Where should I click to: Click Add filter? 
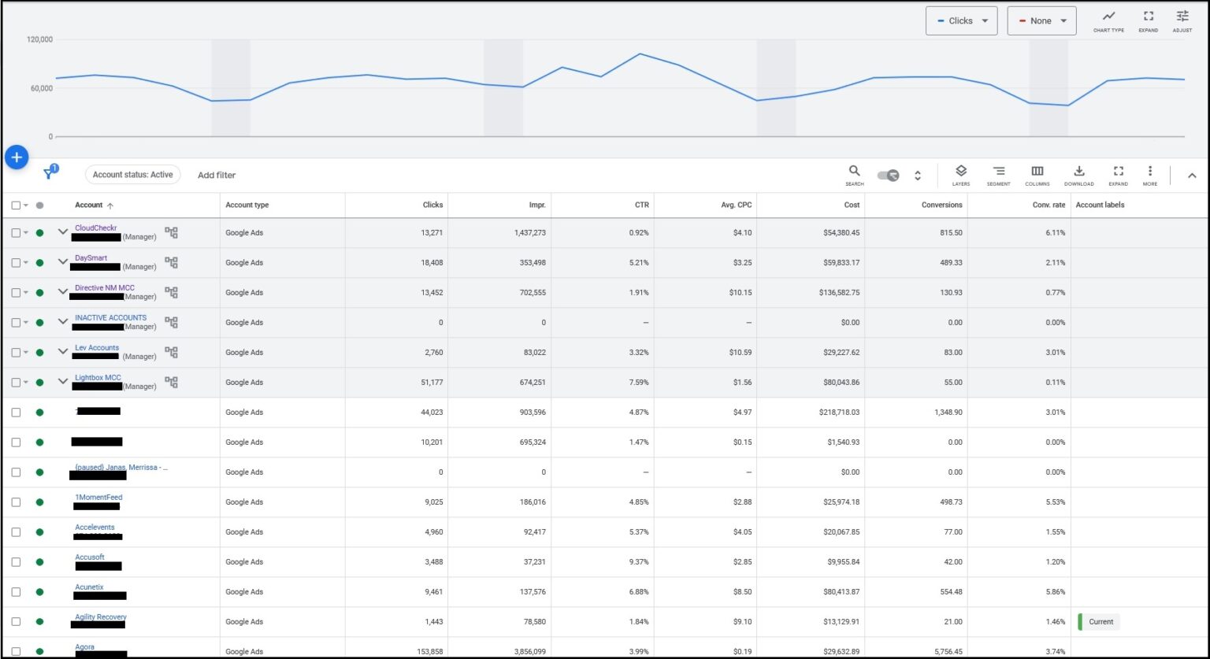[x=217, y=175]
